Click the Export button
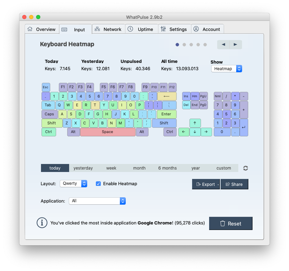 205,184
